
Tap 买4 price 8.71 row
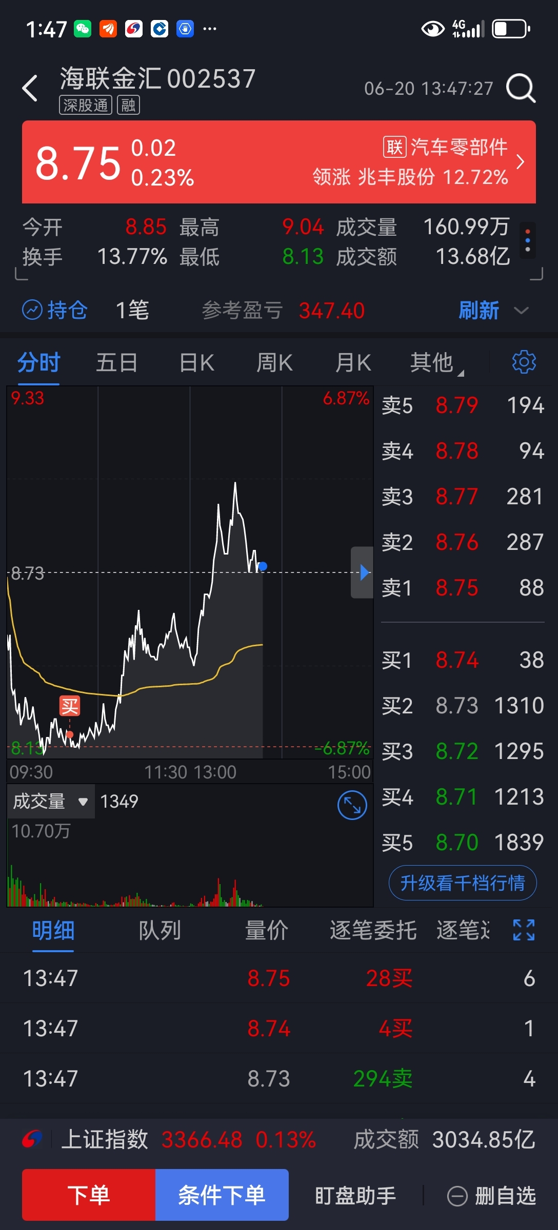point(463,797)
